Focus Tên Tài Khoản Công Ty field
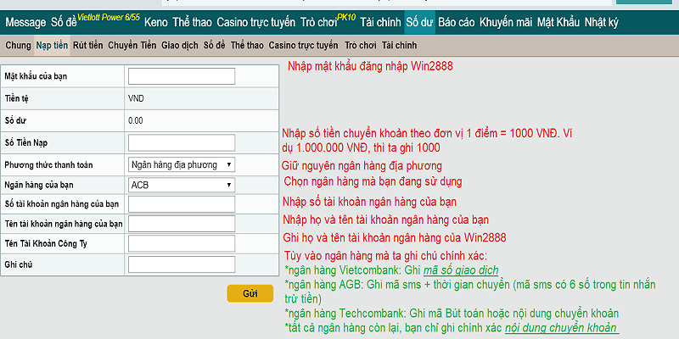Image resolution: width=679 pixels, height=339 pixels. tap(182, 243)
